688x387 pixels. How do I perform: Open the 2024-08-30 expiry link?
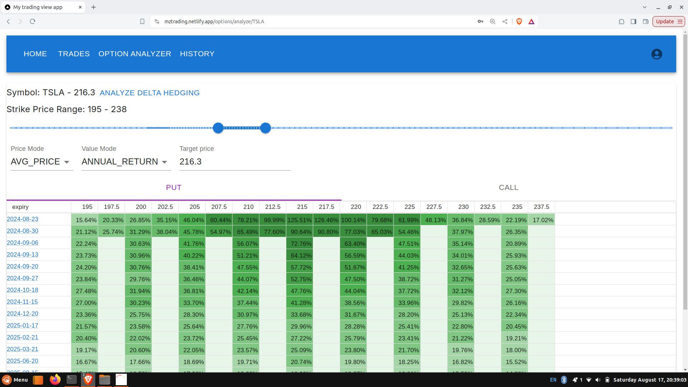tap(23, 231)
